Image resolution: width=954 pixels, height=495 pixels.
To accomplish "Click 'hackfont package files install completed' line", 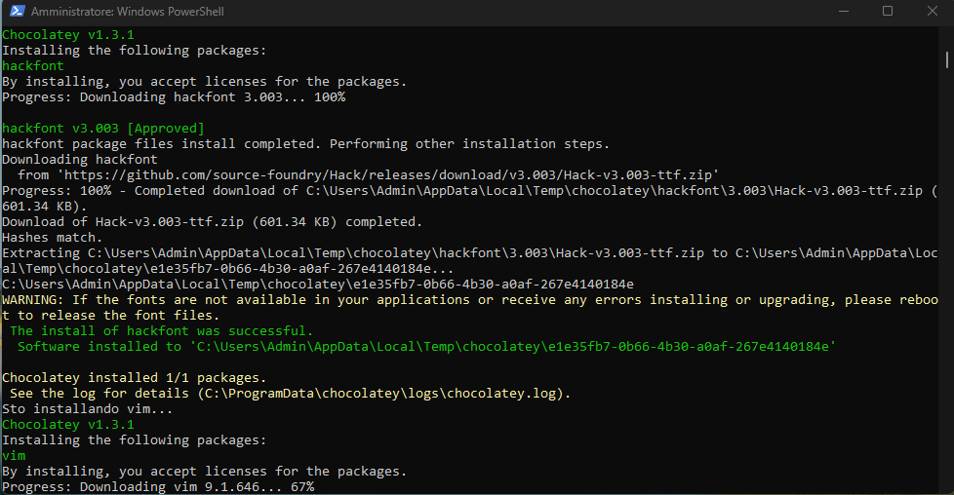I will (305, 144).
